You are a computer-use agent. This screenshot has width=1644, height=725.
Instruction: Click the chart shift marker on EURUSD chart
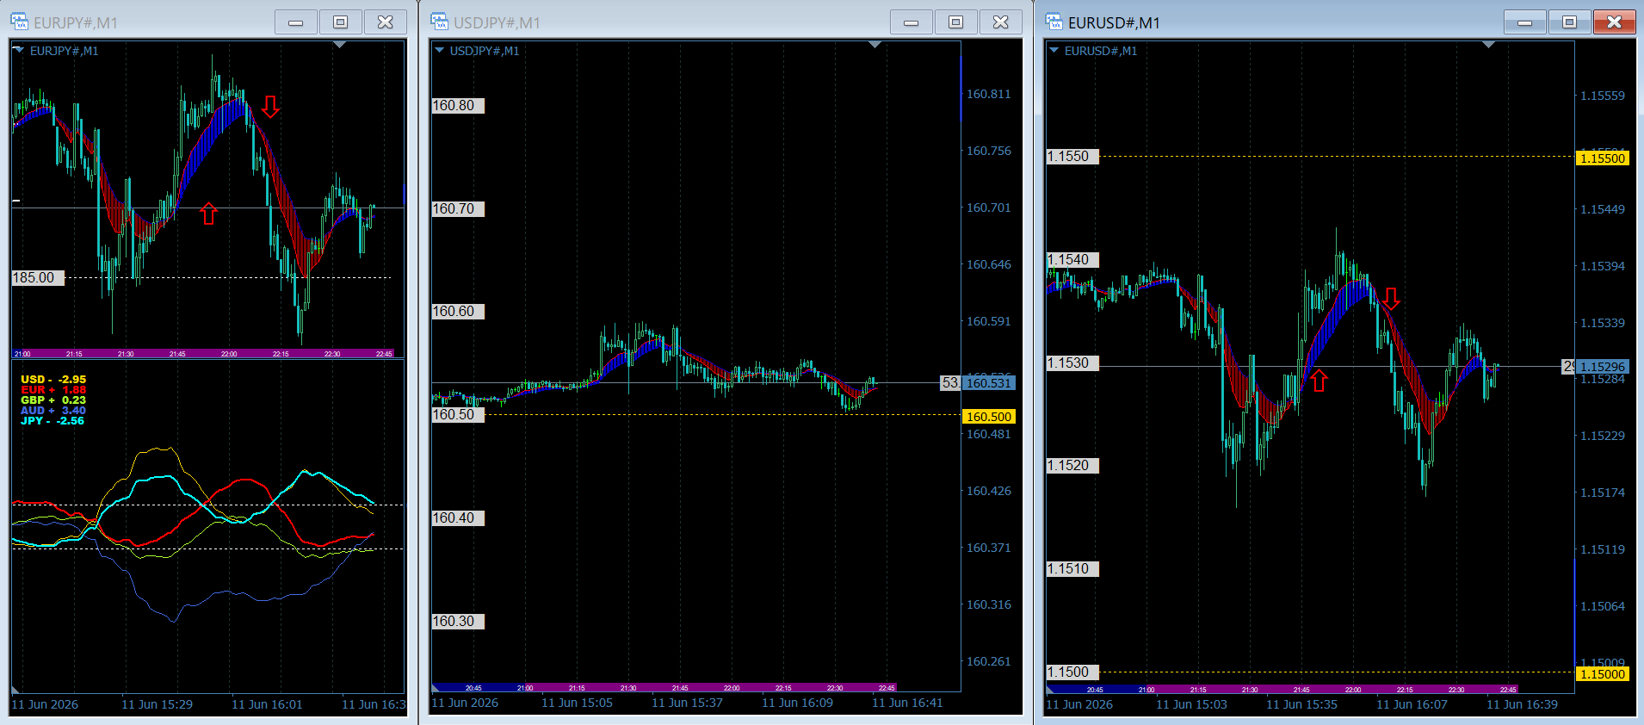1489,45
